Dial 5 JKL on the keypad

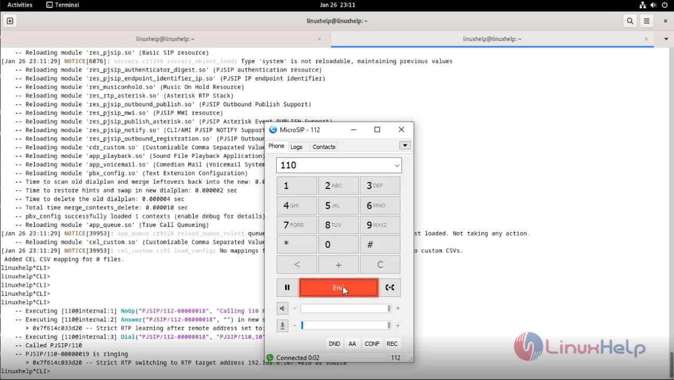338,206
